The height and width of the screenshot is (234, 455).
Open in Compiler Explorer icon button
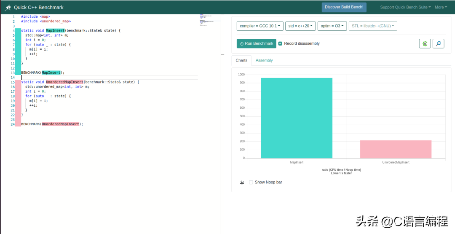click(x=425, y=43)
